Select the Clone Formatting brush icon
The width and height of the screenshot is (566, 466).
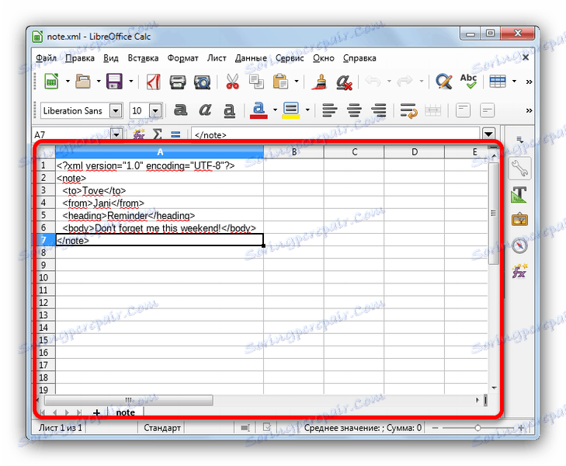(319, 82)
